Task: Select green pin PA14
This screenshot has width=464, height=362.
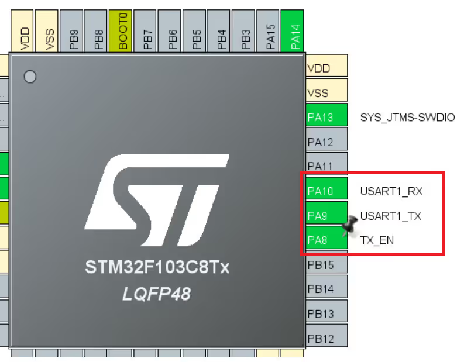Action: [293, 31]
